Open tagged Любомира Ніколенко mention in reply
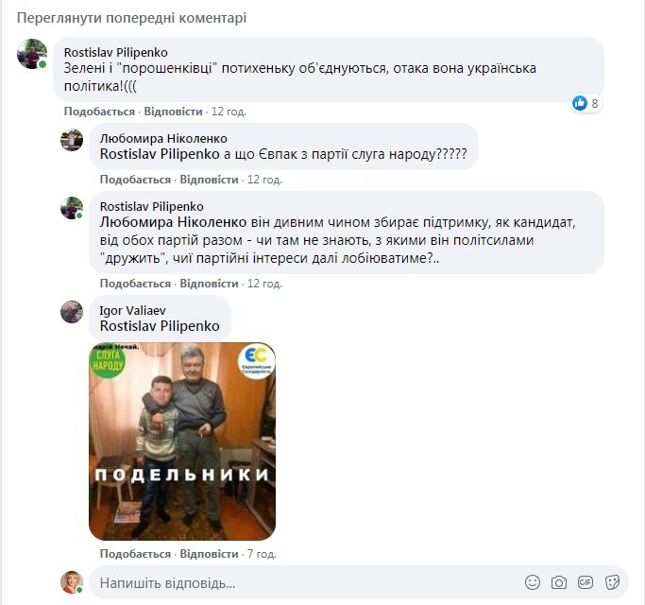The height and width of the screenshot is (605, 645). coord(173,222)
